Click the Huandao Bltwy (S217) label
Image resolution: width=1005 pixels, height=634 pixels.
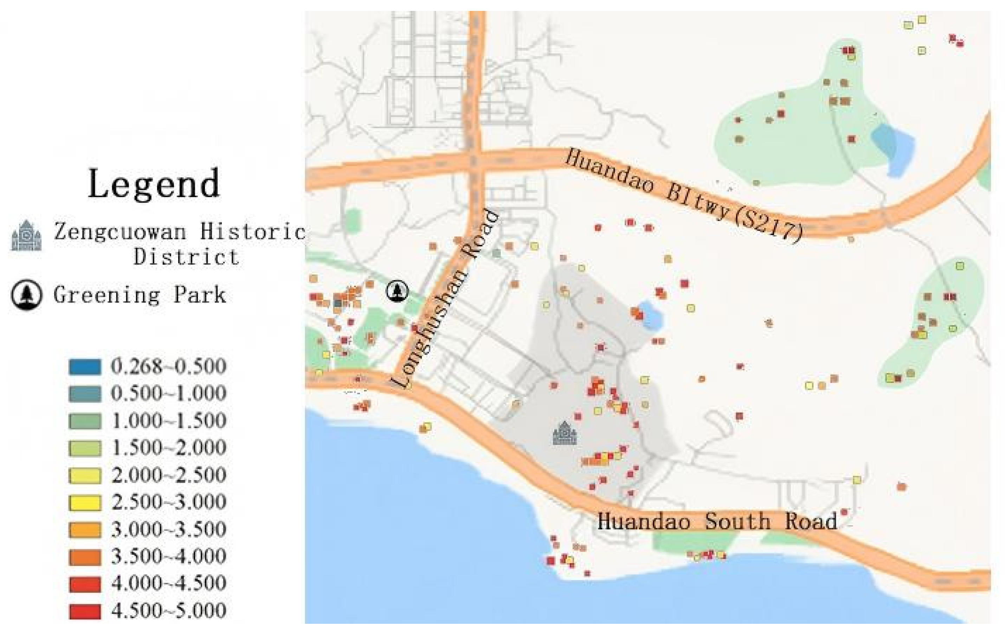[x=683, y=196]
